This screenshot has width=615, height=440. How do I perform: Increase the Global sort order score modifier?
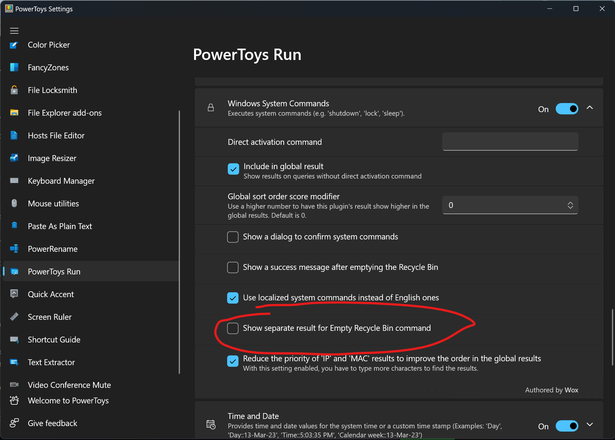[x=571, y=203]
